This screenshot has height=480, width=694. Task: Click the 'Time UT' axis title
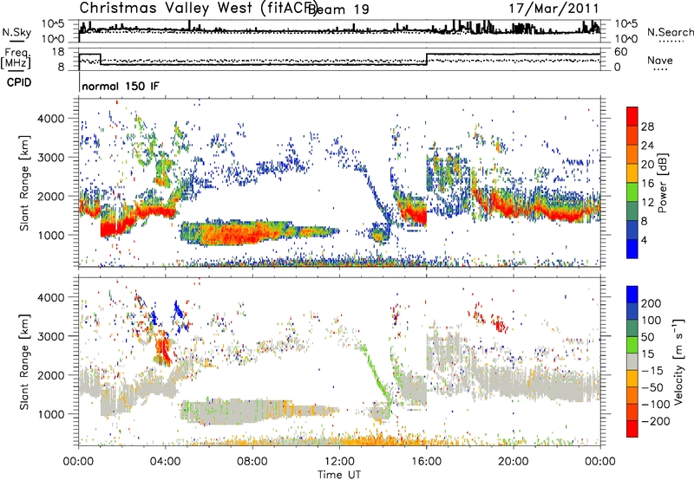coord(339,474)
